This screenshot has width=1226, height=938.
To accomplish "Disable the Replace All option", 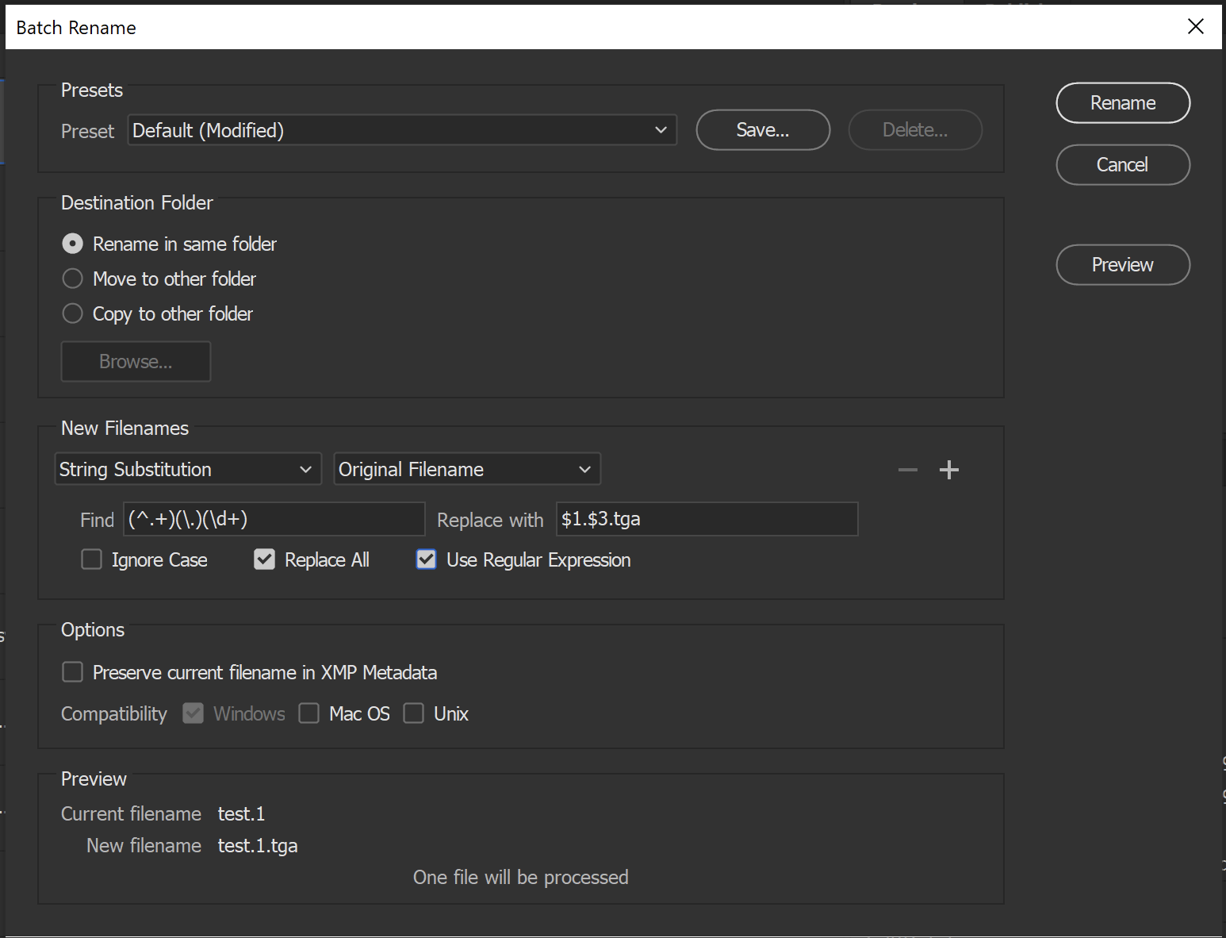I will [264, 559].
